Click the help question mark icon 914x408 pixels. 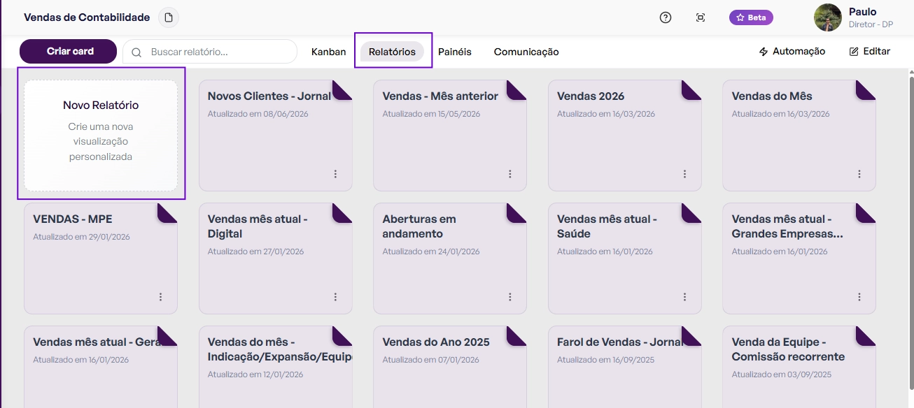coord(666,17)
